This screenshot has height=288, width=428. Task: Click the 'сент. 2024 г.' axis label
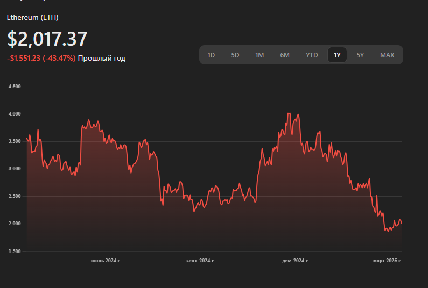(201, 261)
